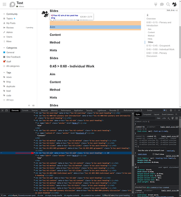This screenshot has width=181, height=197.
Task: Collapse the selected toc-h2-aim h2 node
Action: [x=34, y=153]
